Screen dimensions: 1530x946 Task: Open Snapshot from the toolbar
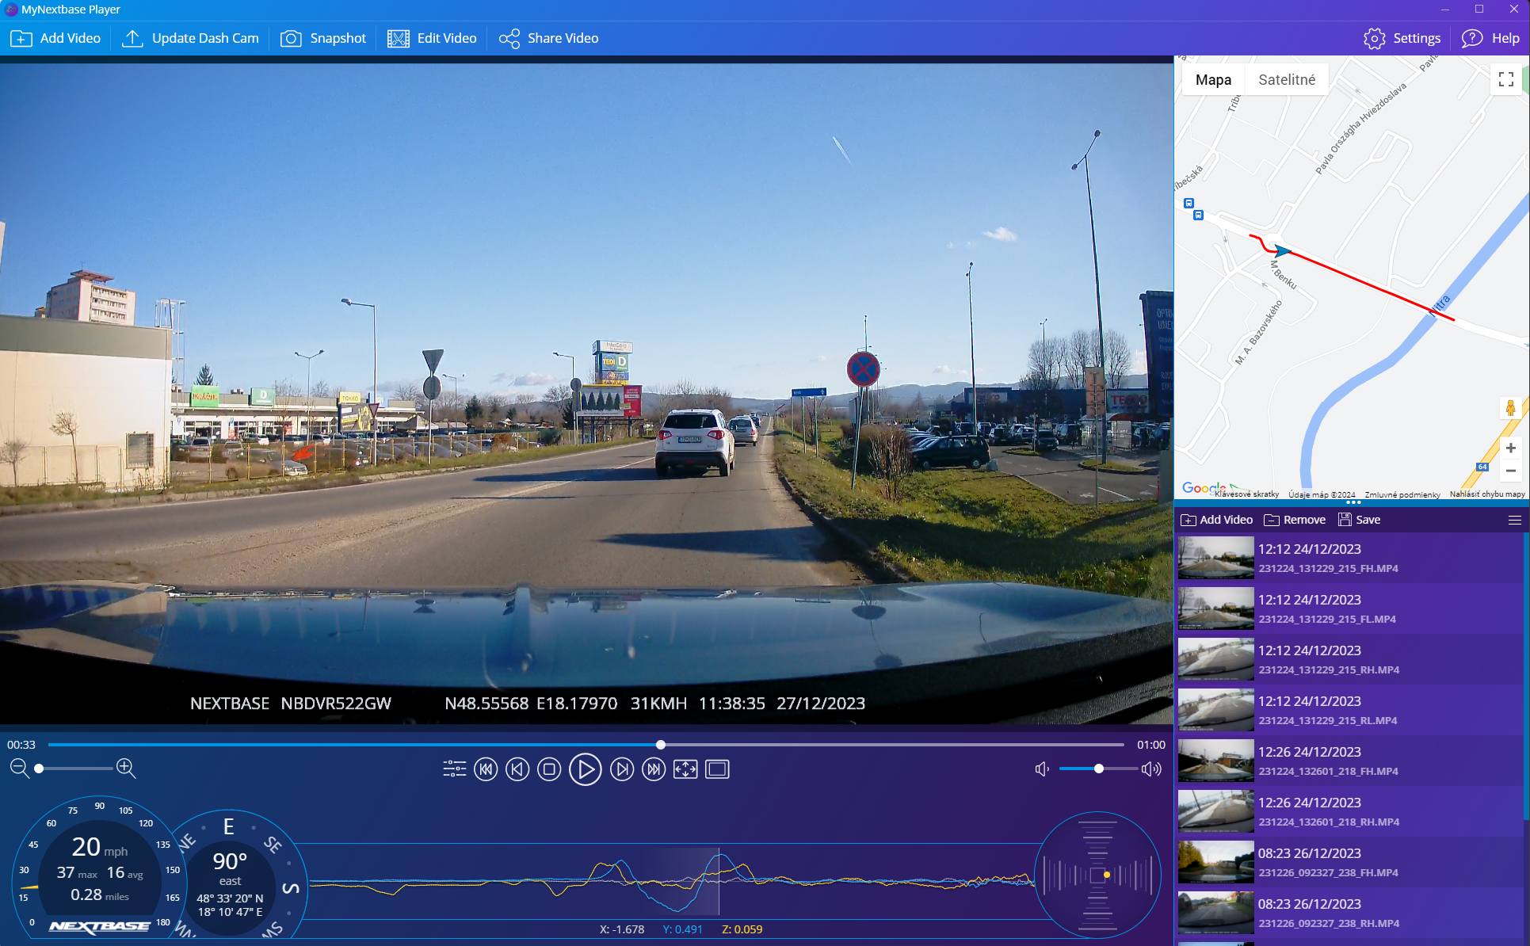[x=323, y=38]
